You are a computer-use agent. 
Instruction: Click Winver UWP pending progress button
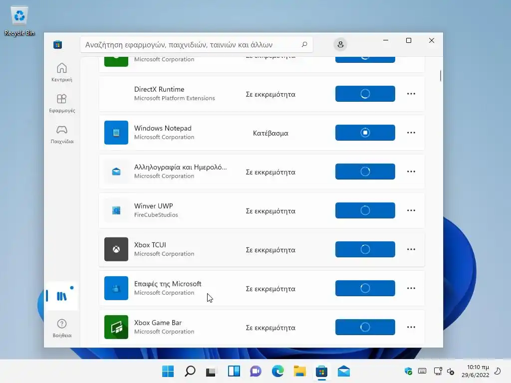365,210
